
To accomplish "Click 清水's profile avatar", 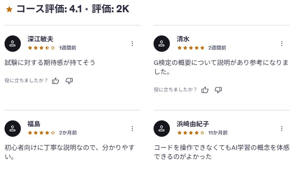I will [x=162, y=44].
